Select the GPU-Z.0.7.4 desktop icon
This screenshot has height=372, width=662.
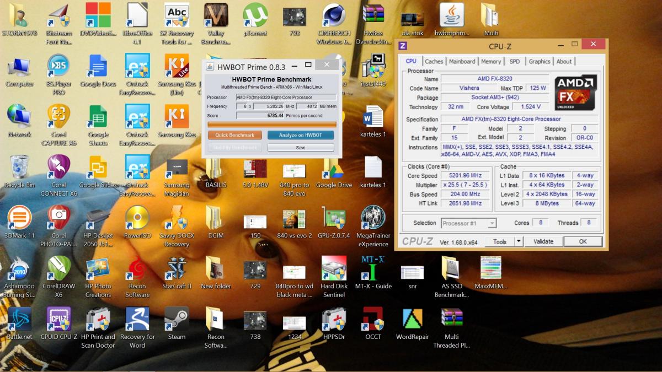334,223
